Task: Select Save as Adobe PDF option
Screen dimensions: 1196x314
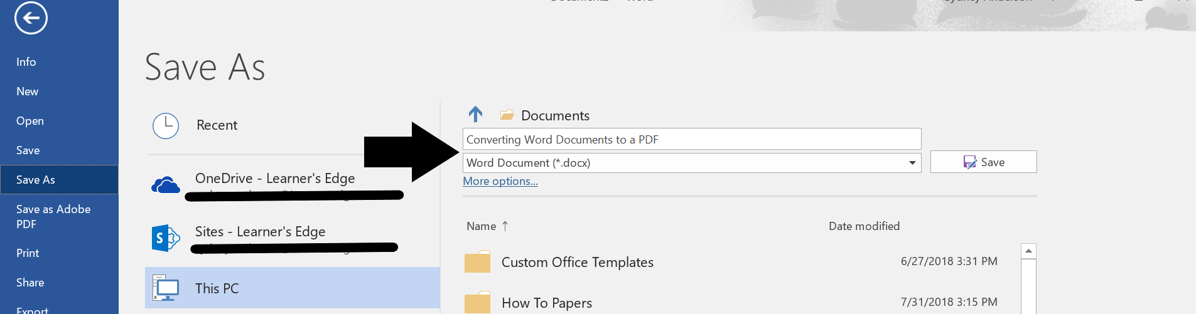Action: click(53, 216)
